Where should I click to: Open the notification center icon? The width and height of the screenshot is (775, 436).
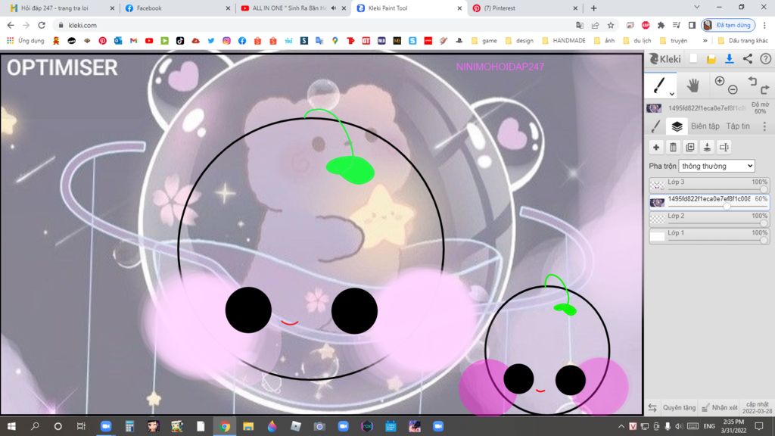[x=760, y=426]
